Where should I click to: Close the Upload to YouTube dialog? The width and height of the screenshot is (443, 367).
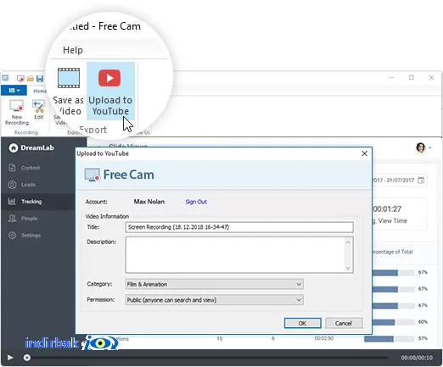(364, 153)
